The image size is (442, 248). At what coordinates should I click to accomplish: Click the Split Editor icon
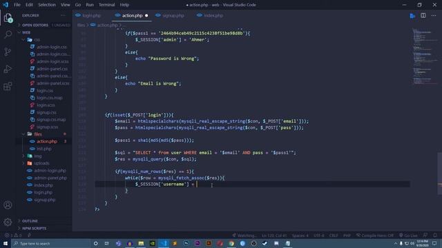[x=423, y=15]
